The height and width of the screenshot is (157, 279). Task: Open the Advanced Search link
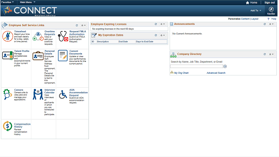tap(216, 73)
